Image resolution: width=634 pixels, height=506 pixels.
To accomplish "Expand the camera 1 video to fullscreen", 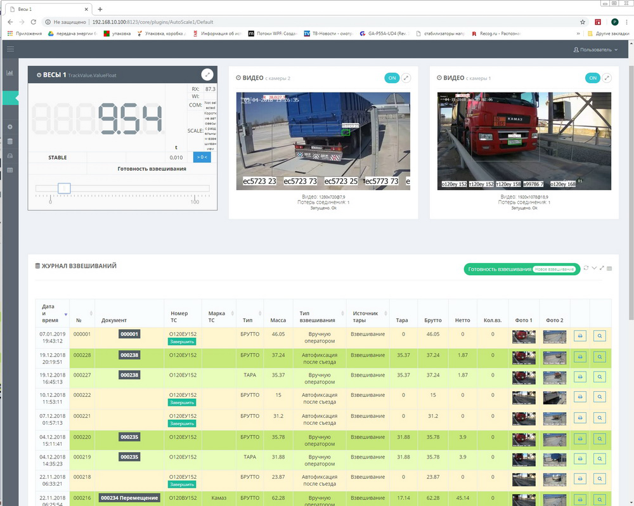I will (x=607, y=78).
